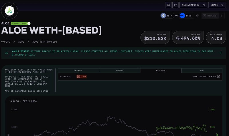229x136 pixels.
Task: Select the WETH token chip
Action: (x=167, y=16)
